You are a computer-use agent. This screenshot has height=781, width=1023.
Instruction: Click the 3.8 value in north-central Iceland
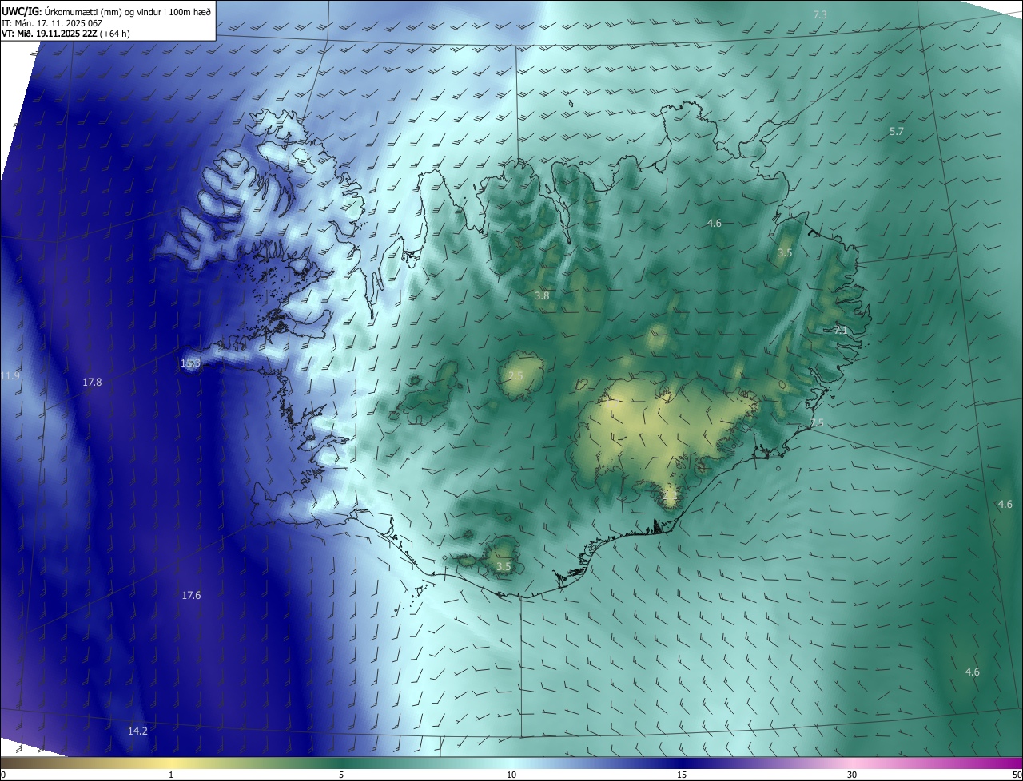click(x=542, y=296)
